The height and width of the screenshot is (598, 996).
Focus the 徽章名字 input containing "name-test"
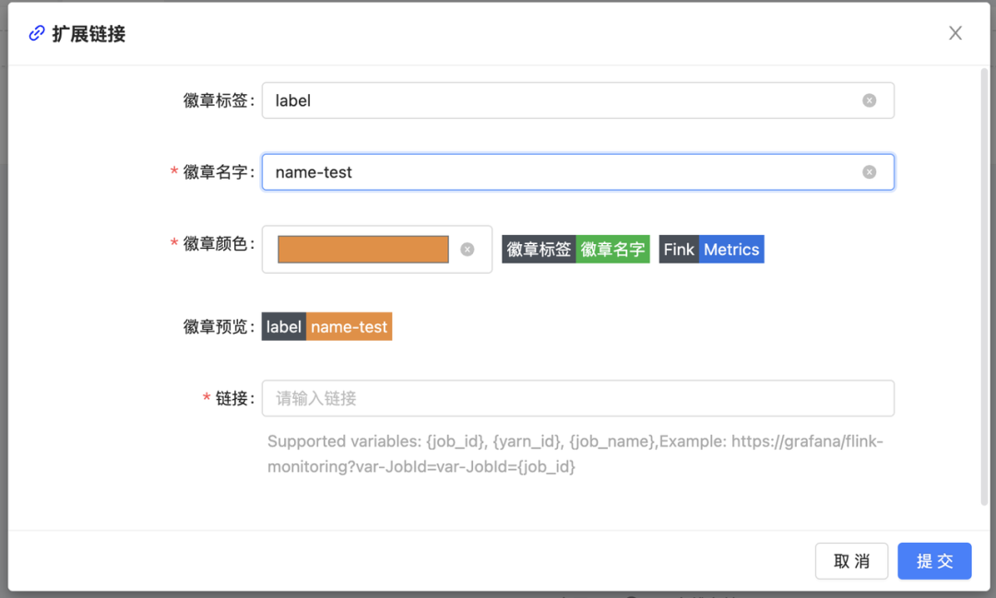[x=563, y=172]
